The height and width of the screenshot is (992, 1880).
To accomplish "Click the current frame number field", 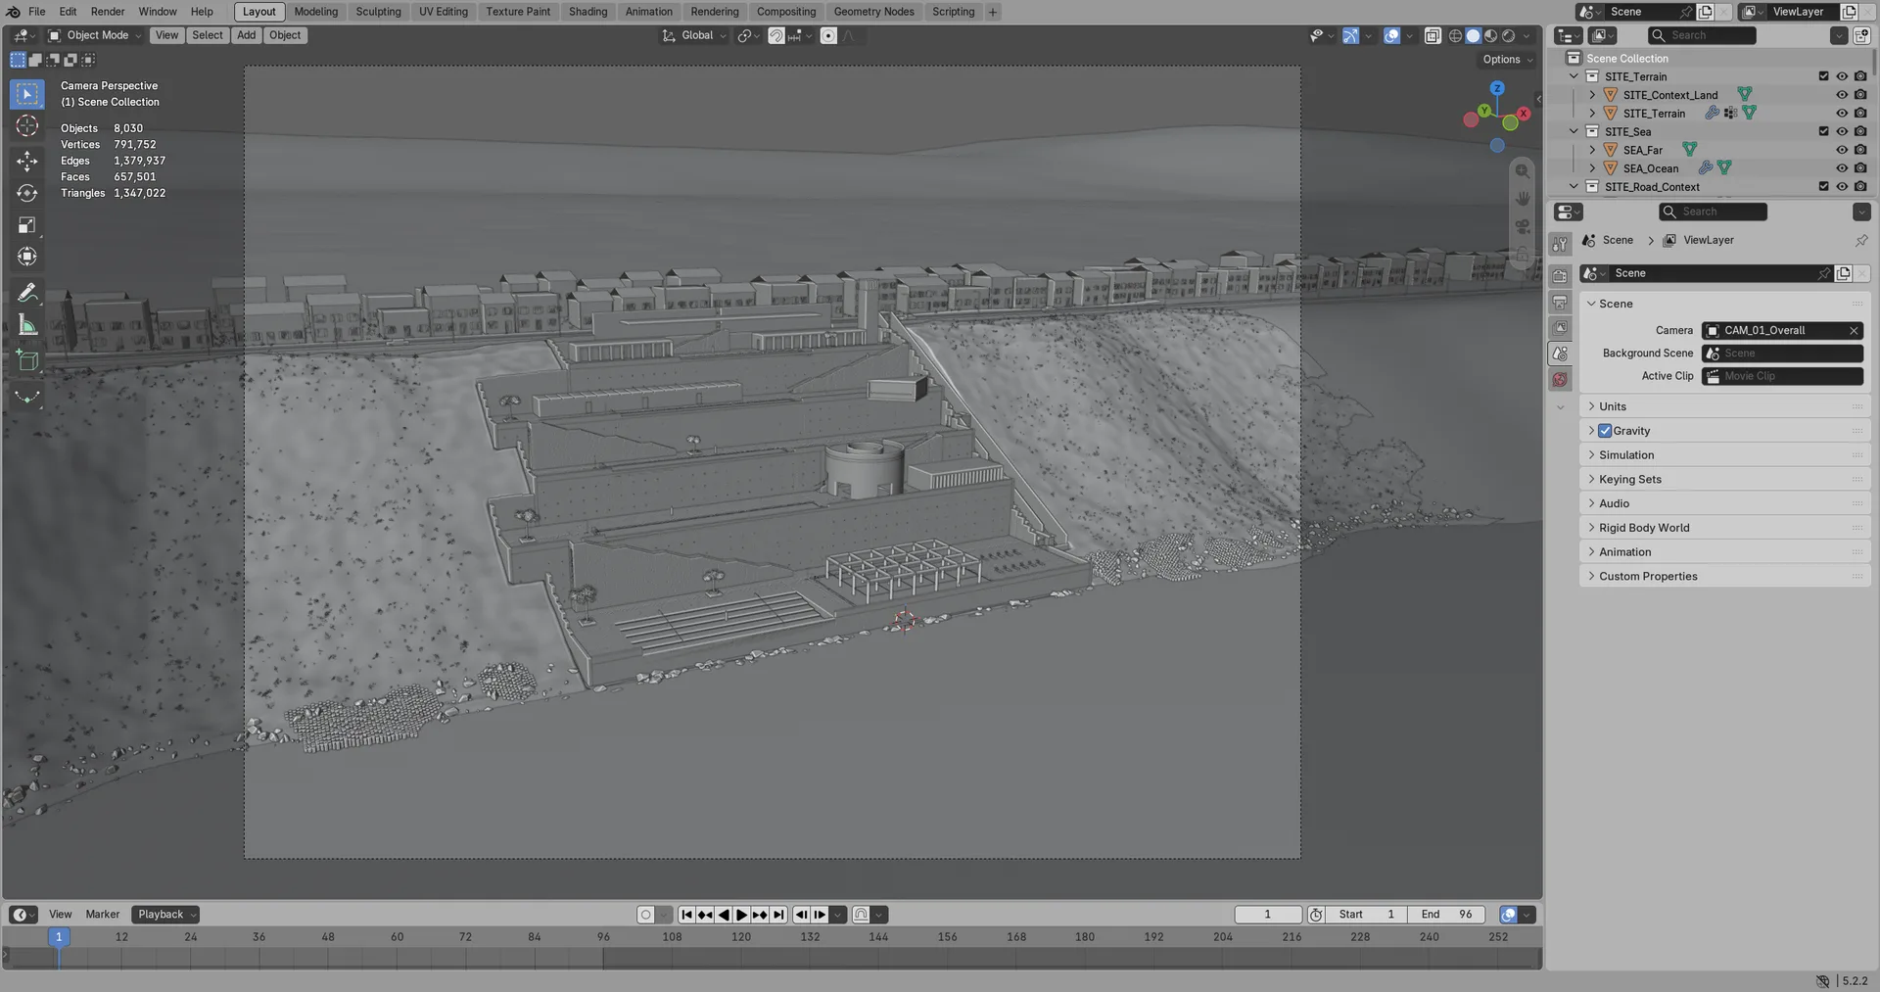I will coord(1268,915).
